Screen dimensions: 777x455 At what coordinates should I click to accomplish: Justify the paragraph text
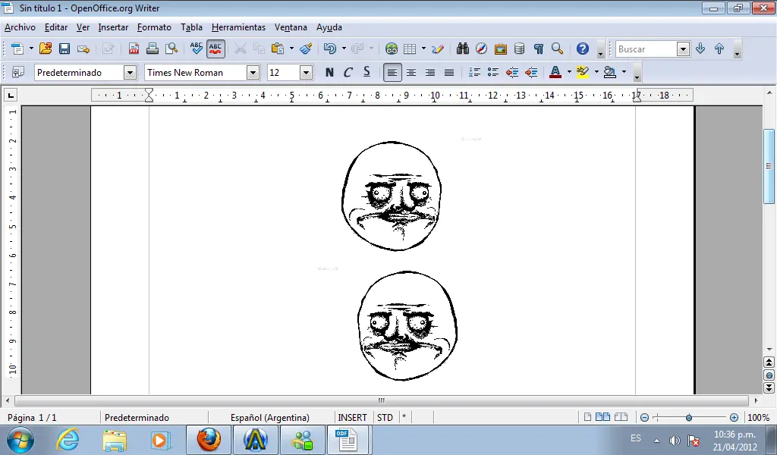[449, 72]
